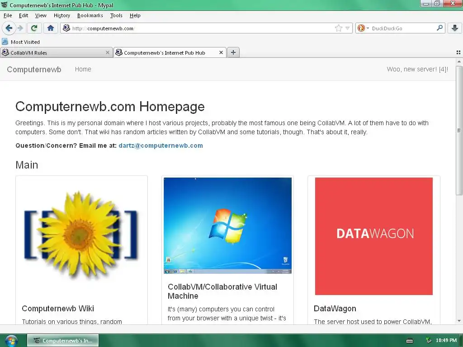Open the File menu

(x=8, y=15)
